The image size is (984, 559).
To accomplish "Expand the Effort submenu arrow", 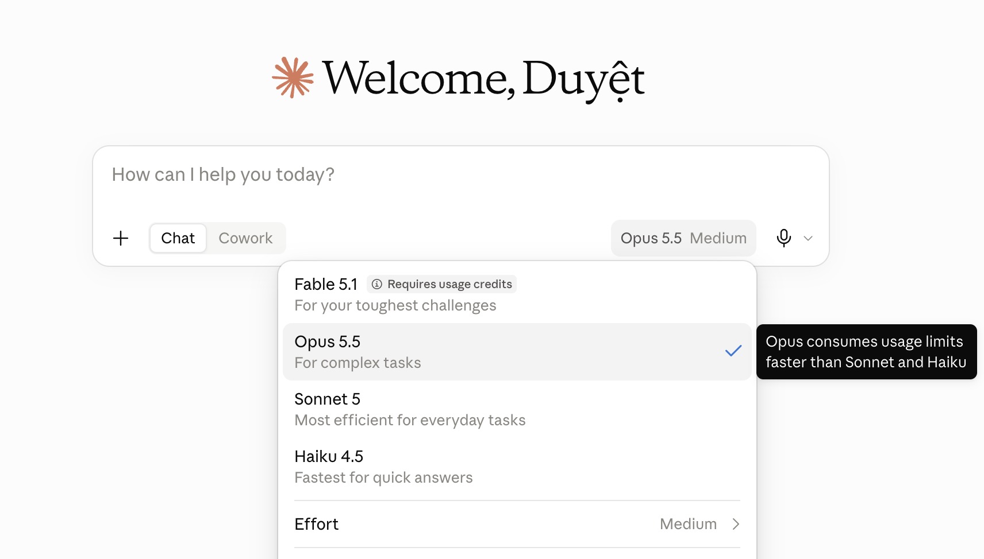I will pyautogui.click(x=736, y=524).
